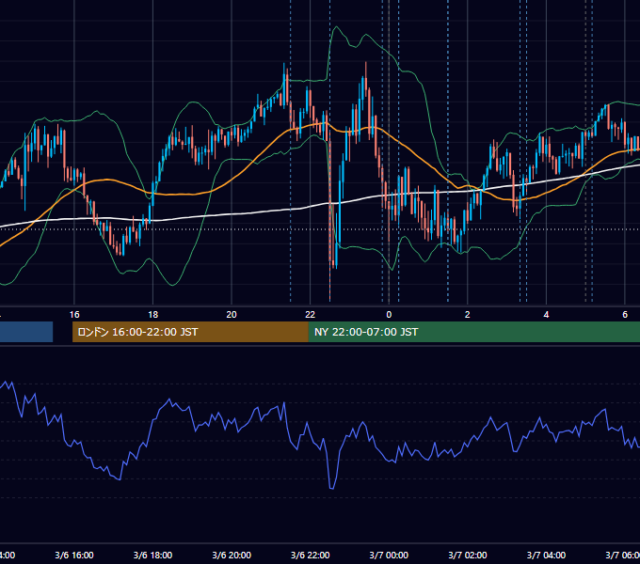Click hour label 18 on the price chart axis
This screenshot has width=640, height=564.
click(152, 314)
